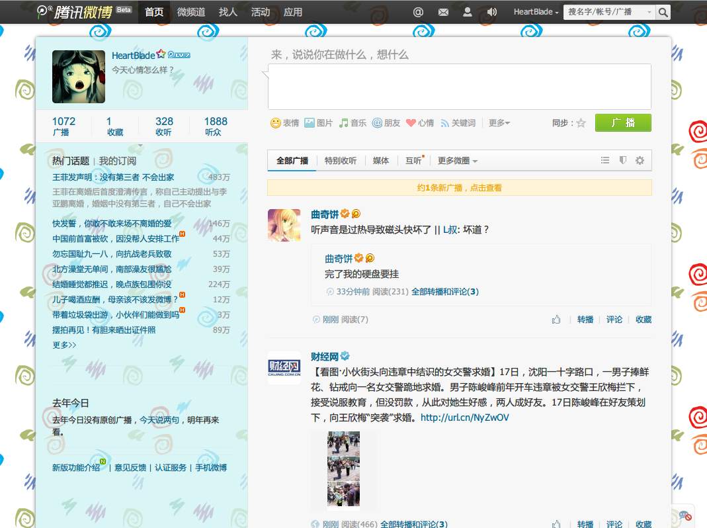The width and height of the screenshot is (707, 528).
Task: Open the @ mentions icon in top bar
Action: click(x=417, y=11)
